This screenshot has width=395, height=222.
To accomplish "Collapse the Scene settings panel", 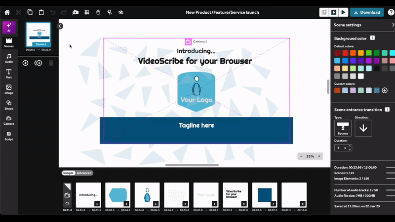I will click(x=393, y=25).
